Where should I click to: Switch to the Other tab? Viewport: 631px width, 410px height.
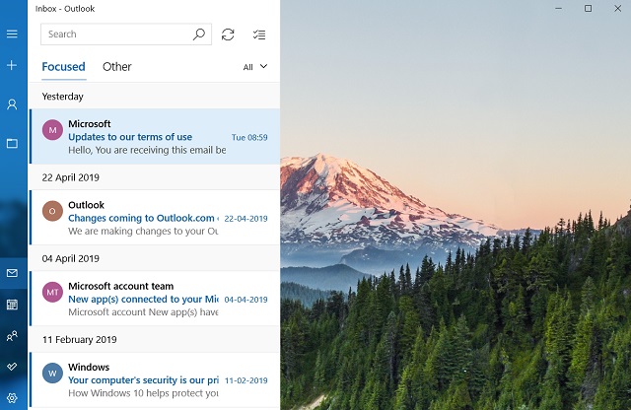pos(116,67)
